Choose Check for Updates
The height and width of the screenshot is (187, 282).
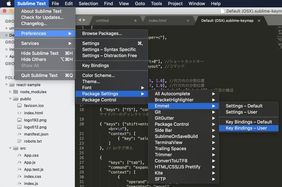[x=45, y=17]
